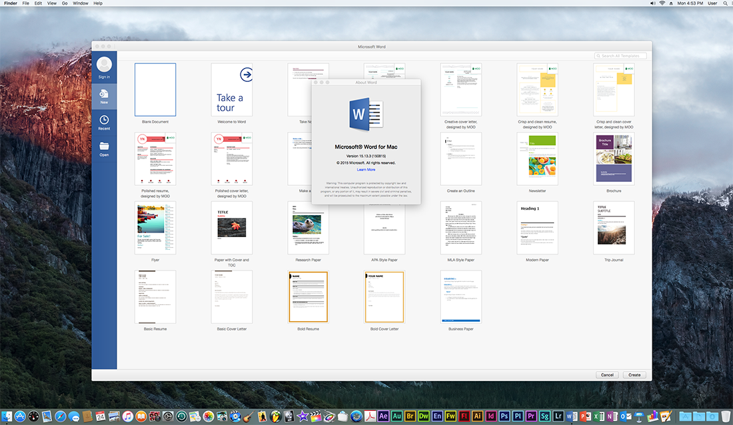Open the Help menu
Screen dimensions: 733x425
click(98, 3)
